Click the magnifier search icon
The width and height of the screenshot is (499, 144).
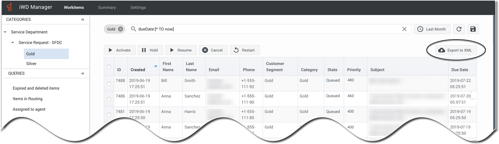tap(133, 29)
